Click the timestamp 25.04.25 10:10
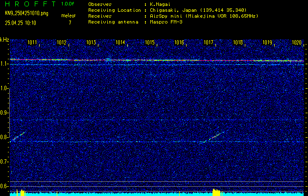The image size is (308, 196). click(21, 23)
